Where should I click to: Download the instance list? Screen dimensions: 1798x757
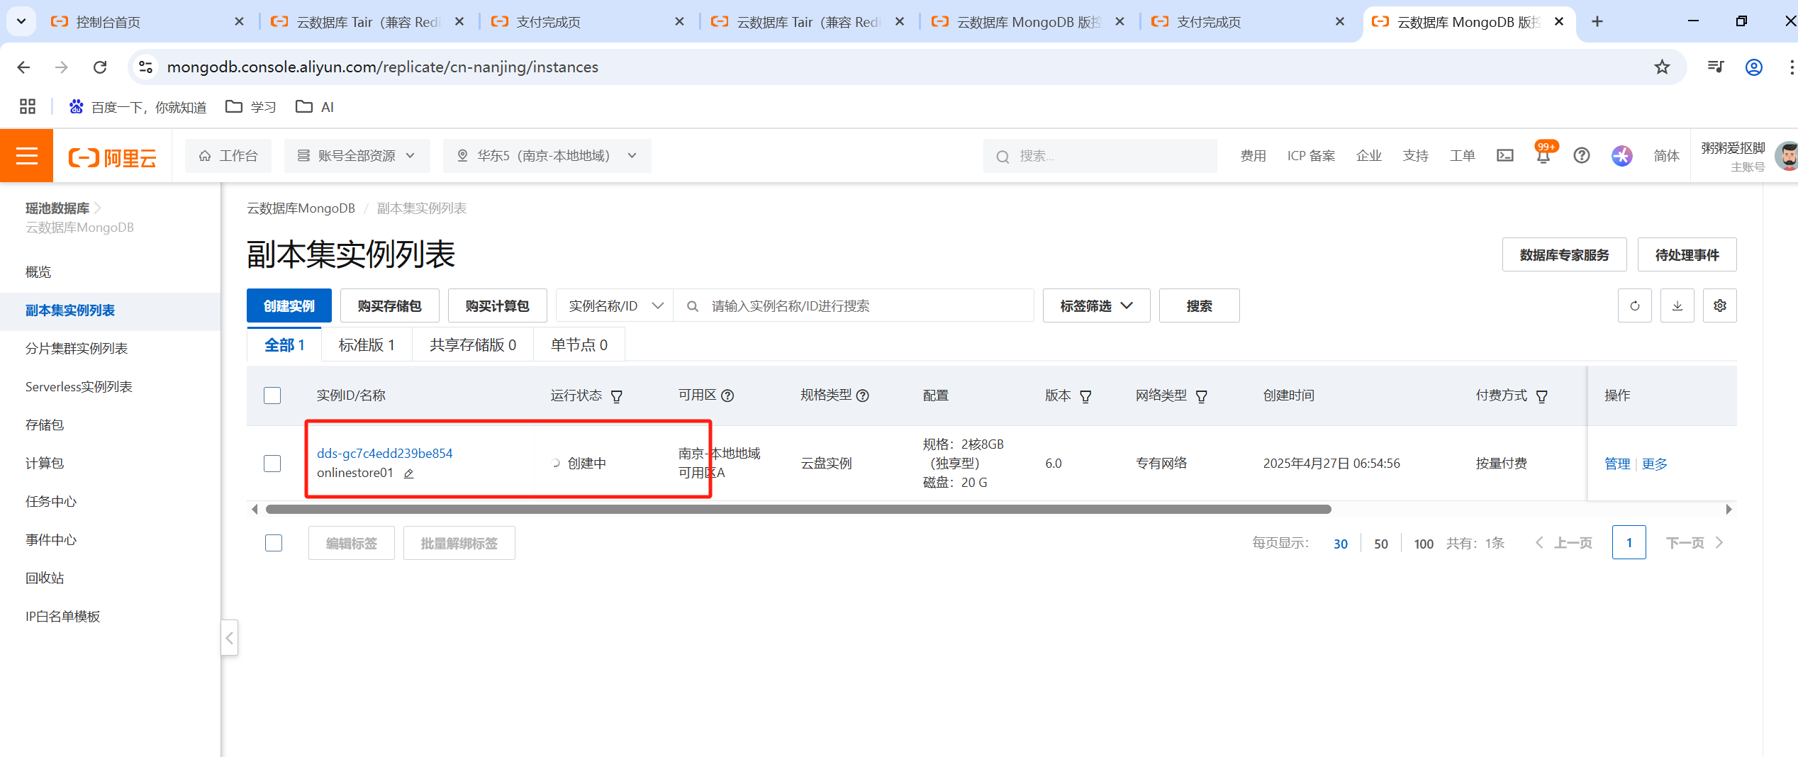(1677, 305)
